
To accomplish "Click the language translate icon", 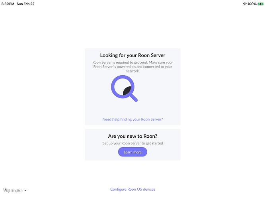I will coord(6,190).
